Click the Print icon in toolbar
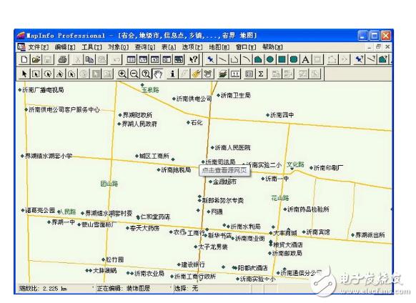 [x=63, y=59]
